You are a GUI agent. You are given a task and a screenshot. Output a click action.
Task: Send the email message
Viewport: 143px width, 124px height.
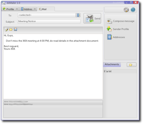point(92,18)
